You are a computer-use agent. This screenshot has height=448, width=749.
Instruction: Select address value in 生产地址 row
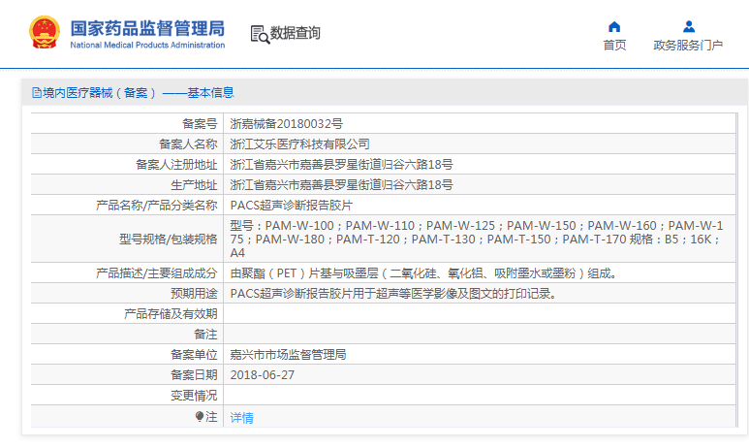(x=341, y=184)
